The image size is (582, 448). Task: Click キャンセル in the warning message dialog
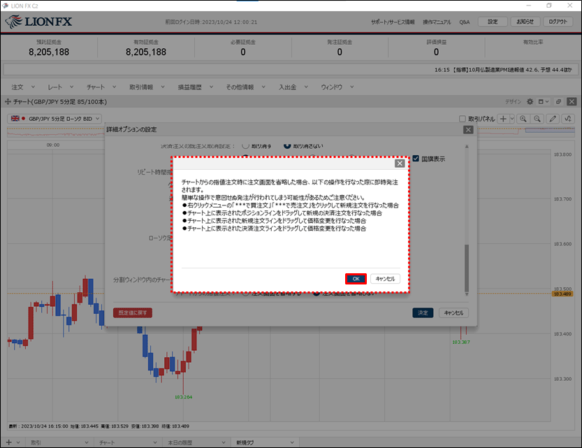coord(385,279)
